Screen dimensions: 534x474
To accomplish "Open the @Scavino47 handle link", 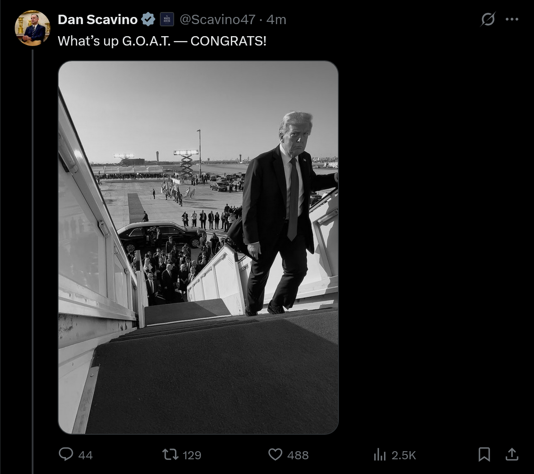I will (x=217, y=20).
